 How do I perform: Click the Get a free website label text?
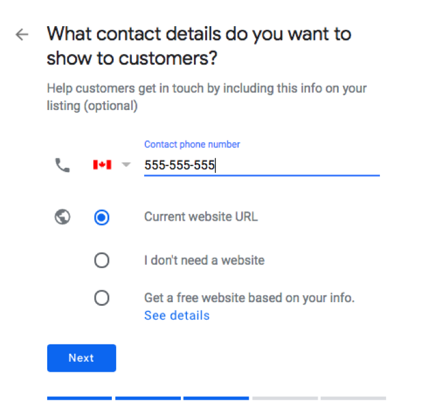tap(249, 298)
